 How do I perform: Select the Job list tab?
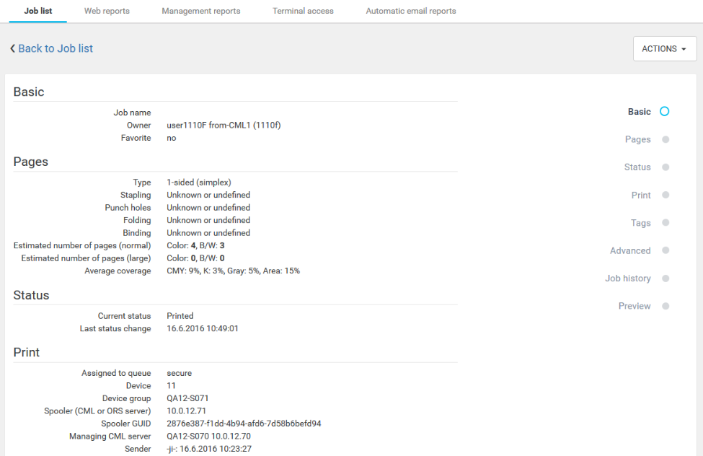pyautogui.click(x=37, y=11)
